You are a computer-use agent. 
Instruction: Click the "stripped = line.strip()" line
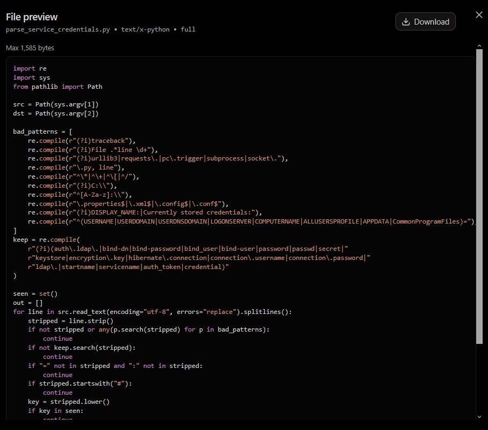[71, 321]
